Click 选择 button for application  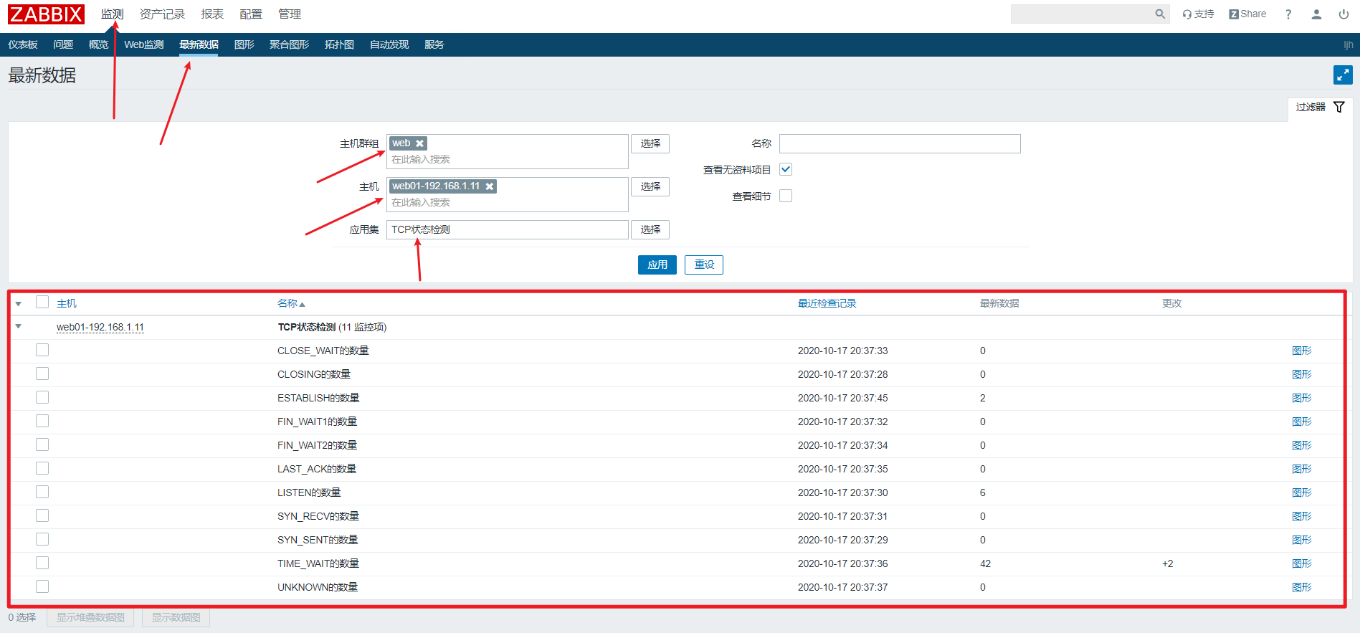tap(650, 229)
